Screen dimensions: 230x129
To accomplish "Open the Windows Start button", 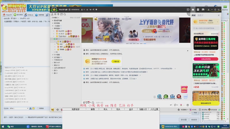I will [3, 126].
